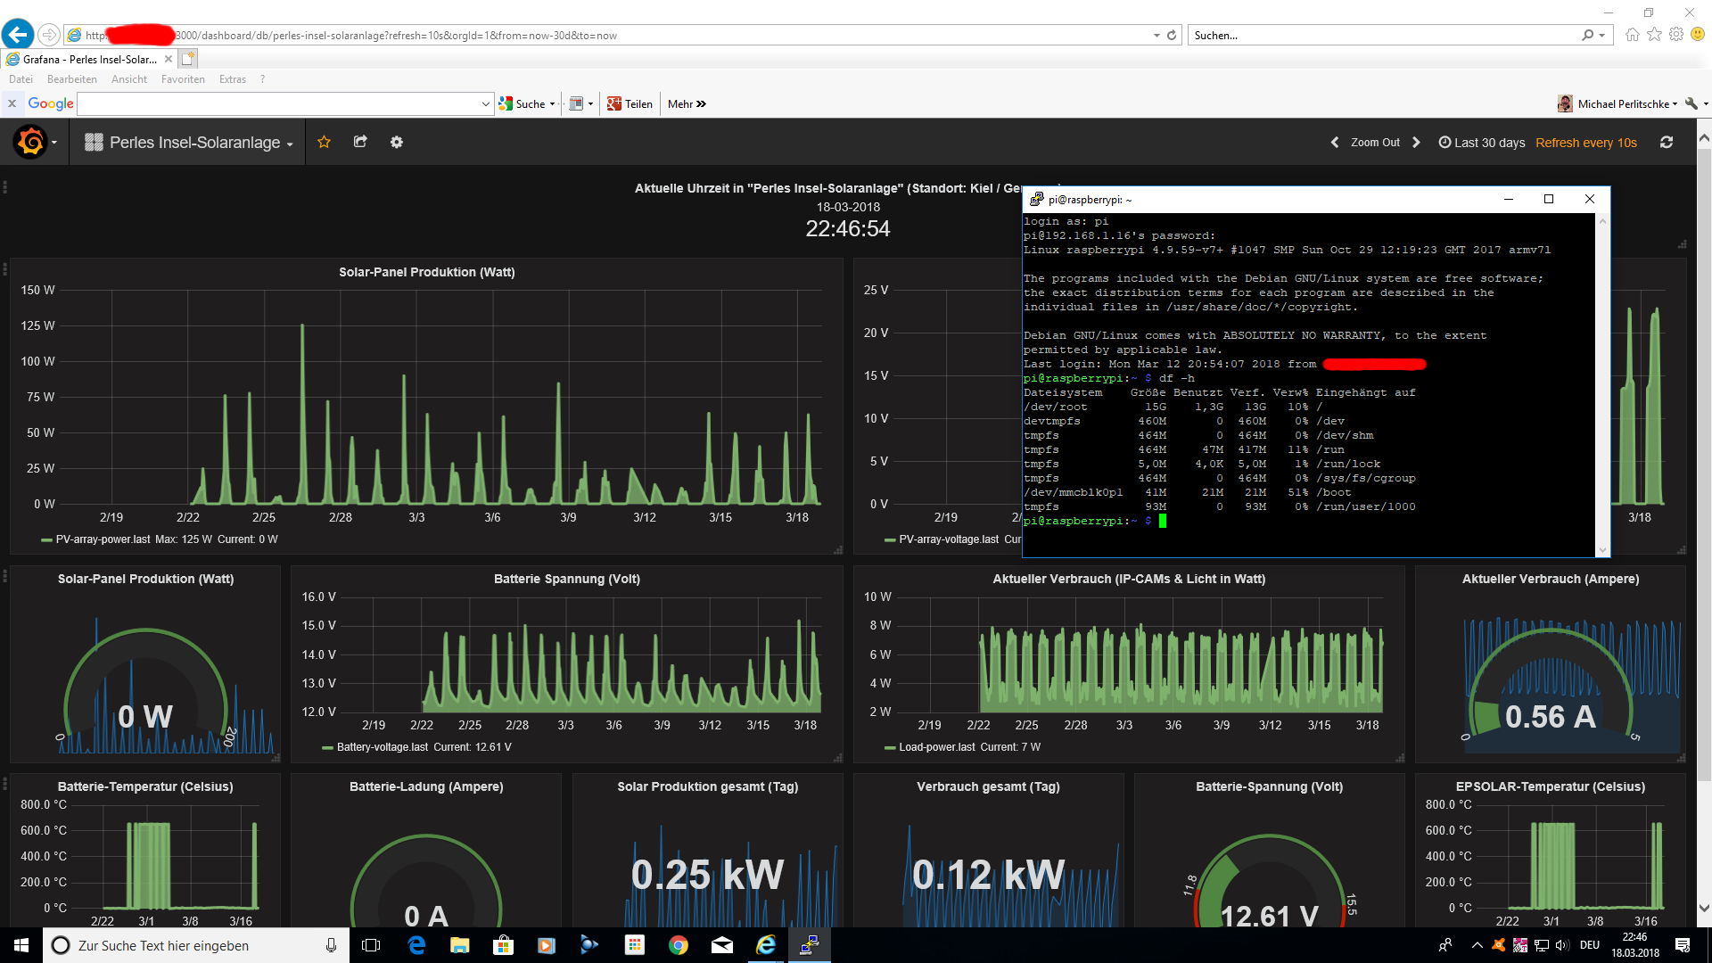This screenshot has height=963, width=1712.
Task: Open the Favoriten menu
Action: [183, 79]
